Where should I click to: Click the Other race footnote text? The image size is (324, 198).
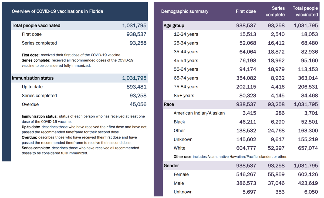click(230, 157)
